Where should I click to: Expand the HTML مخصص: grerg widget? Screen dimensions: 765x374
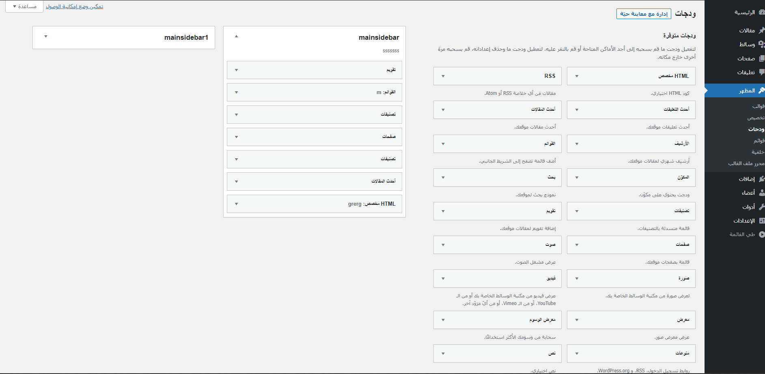236,204
